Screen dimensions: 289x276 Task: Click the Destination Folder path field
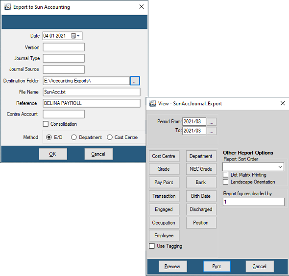point(86,81)
